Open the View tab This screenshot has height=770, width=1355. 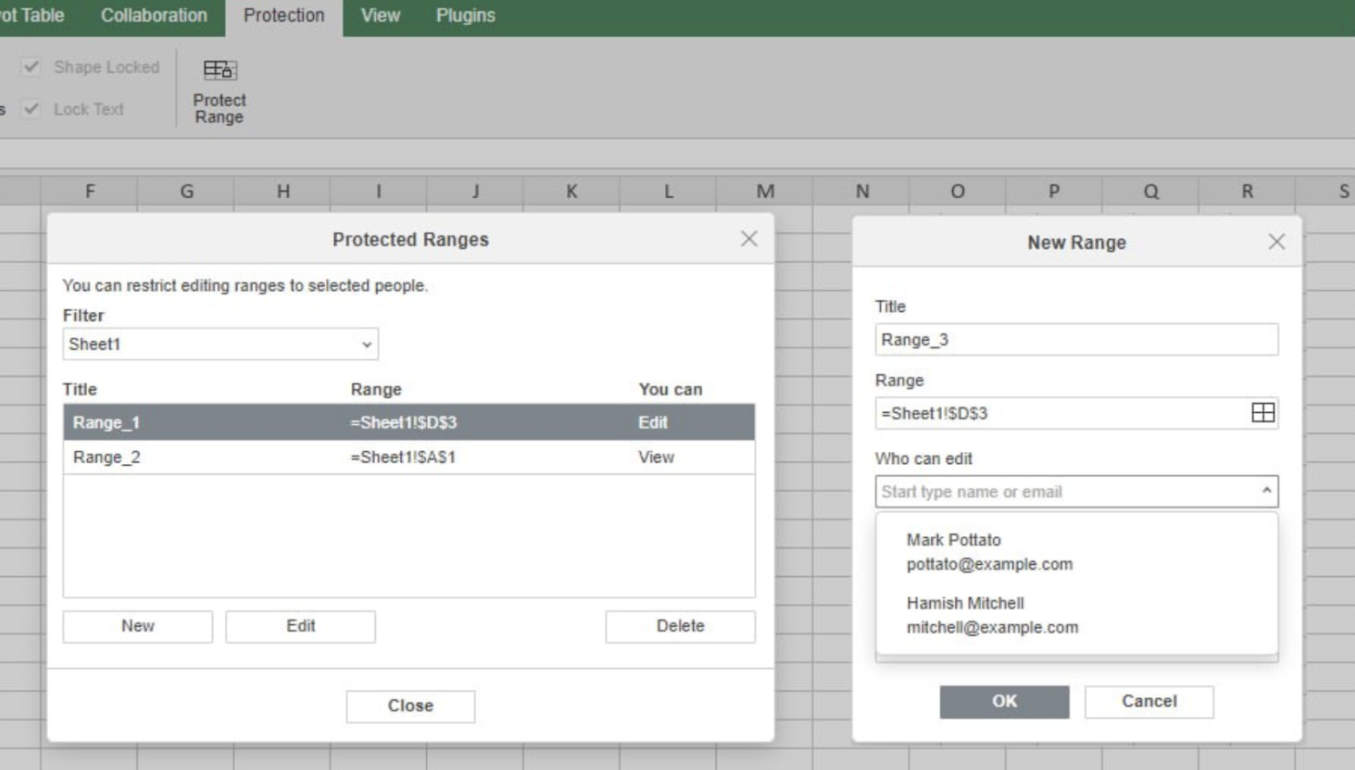pyautogui.click(x=380, y=16)
